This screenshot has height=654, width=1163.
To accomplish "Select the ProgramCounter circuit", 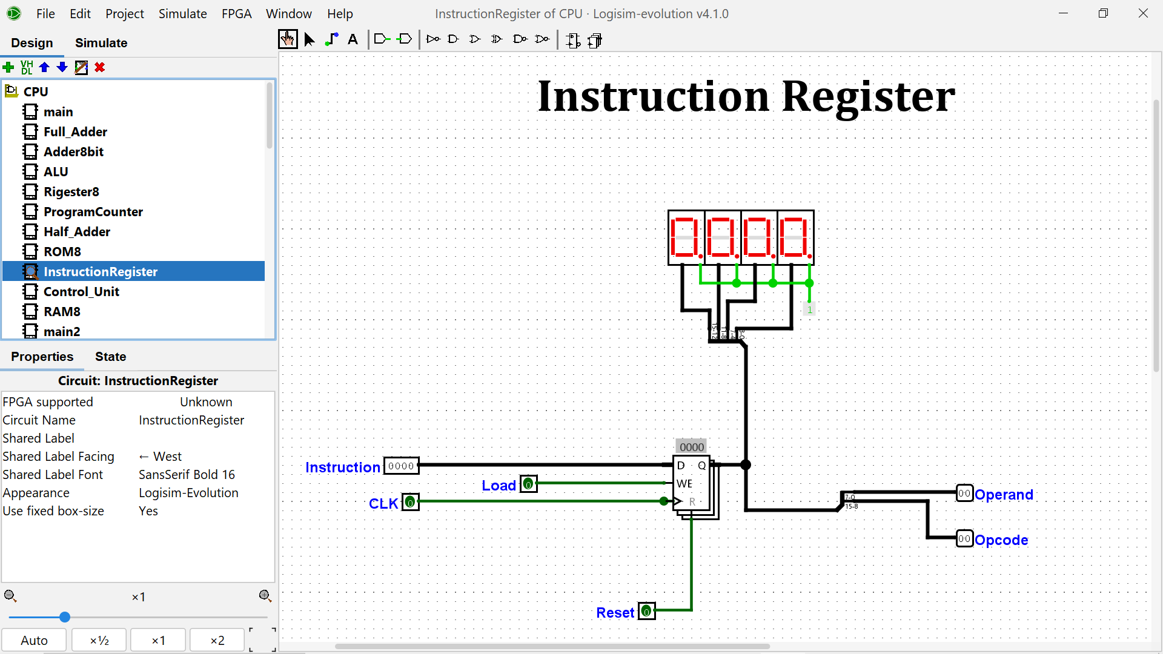I will 93,212.
